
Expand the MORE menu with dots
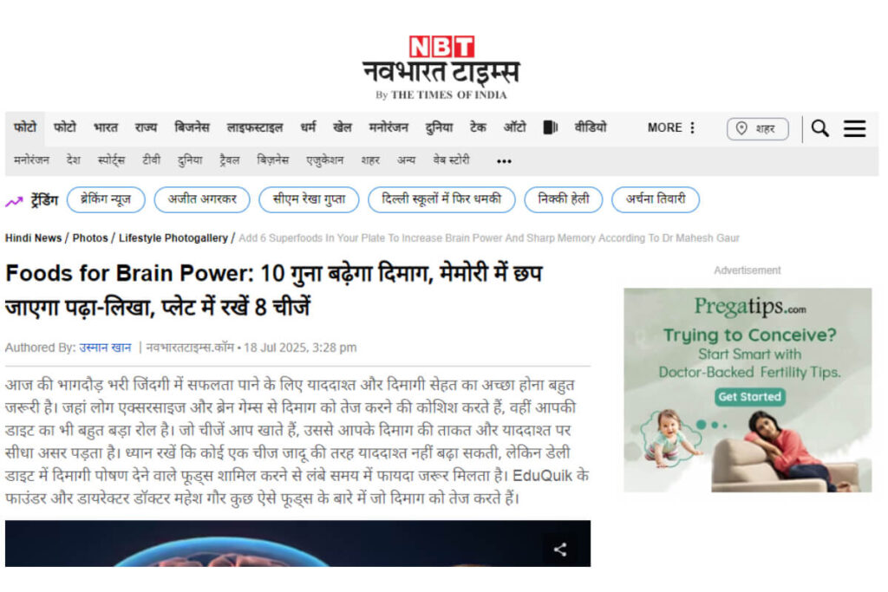point(671,127)
